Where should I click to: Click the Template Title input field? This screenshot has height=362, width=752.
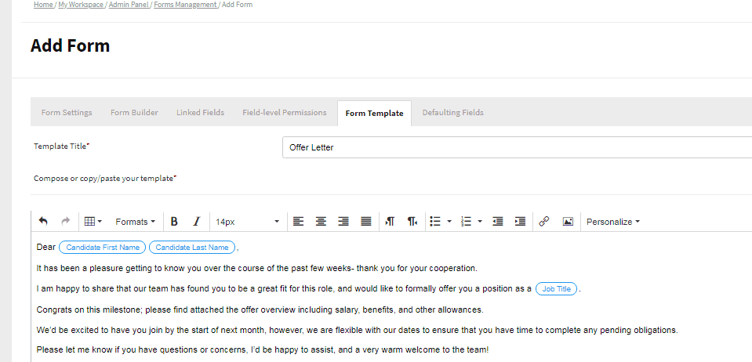click(x=517, y=147)
